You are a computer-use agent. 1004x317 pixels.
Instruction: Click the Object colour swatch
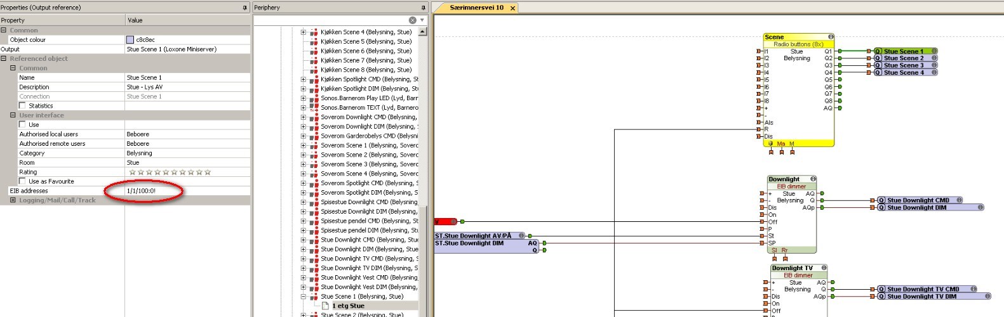coord(130,40)
